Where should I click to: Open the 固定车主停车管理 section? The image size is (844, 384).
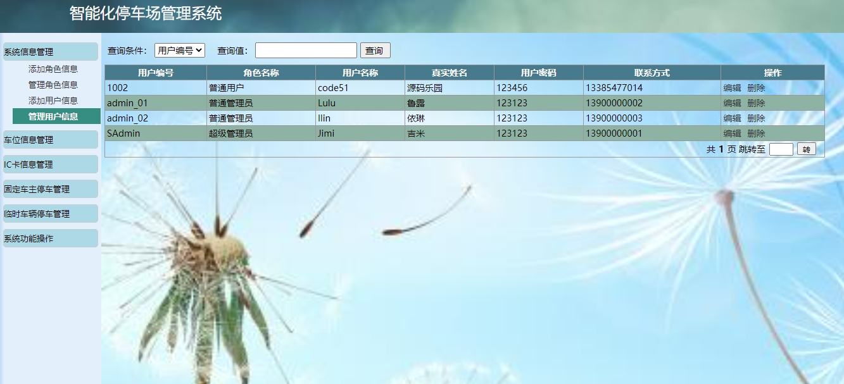(50, 189)
